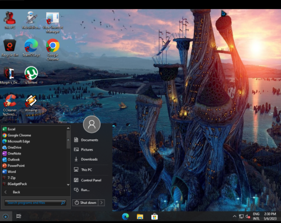Open Task View on the taskbar
Viewport: 281px width, 223px height.
tap(19, 216)
